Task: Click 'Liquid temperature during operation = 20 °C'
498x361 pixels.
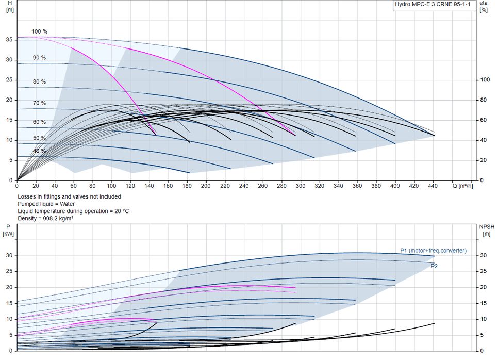Action: point(73,211)
